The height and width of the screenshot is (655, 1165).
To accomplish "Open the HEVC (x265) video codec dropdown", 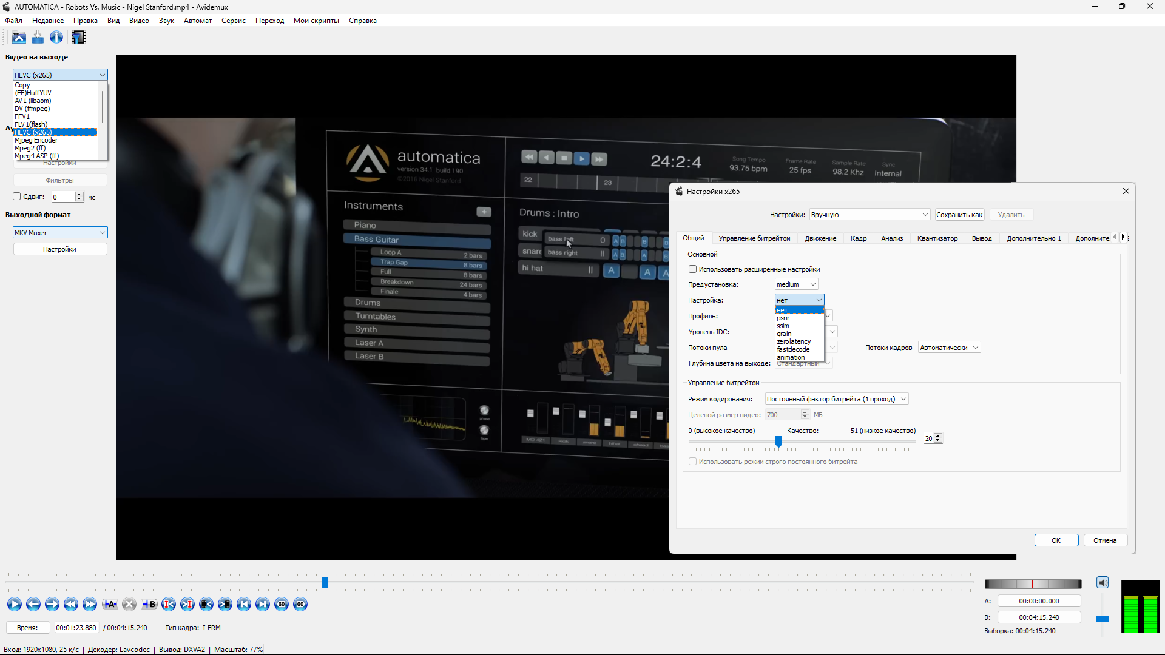I will tap(60, 75).
